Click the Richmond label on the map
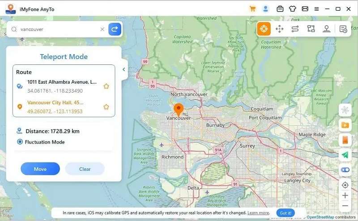358x221 pixels. (x=172, y=157)
